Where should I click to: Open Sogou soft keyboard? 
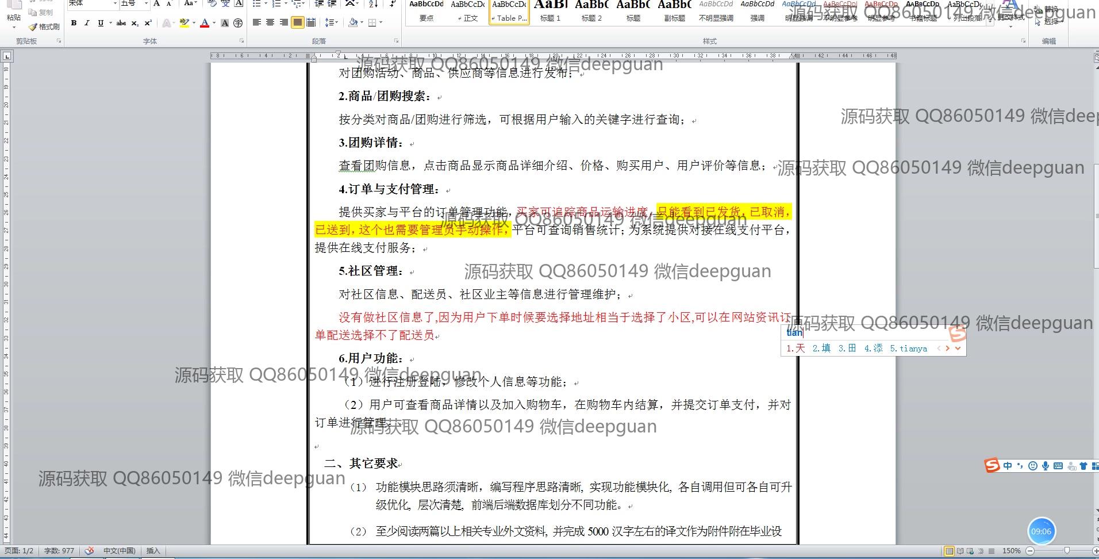[1058, 466]
